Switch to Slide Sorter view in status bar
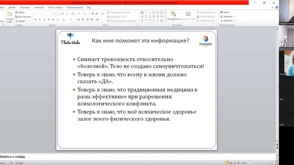The width and height of the screenshot is (294, 165). click(231, 163)
